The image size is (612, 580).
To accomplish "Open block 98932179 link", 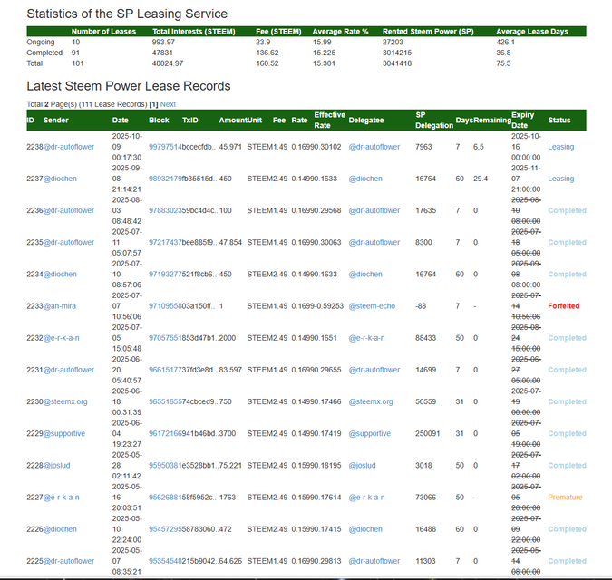I will click(x=164, y=179).
